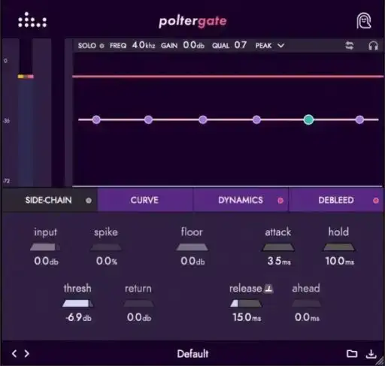This screenshot has width=385, height=366.
Task: Click the return value 0.0db
Action: 139,318
